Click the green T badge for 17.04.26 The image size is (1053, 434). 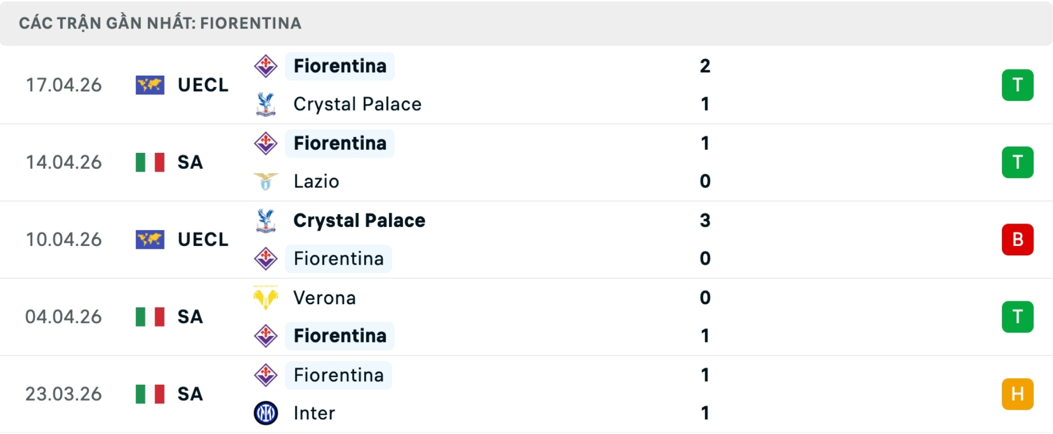tap(1017, 85)
